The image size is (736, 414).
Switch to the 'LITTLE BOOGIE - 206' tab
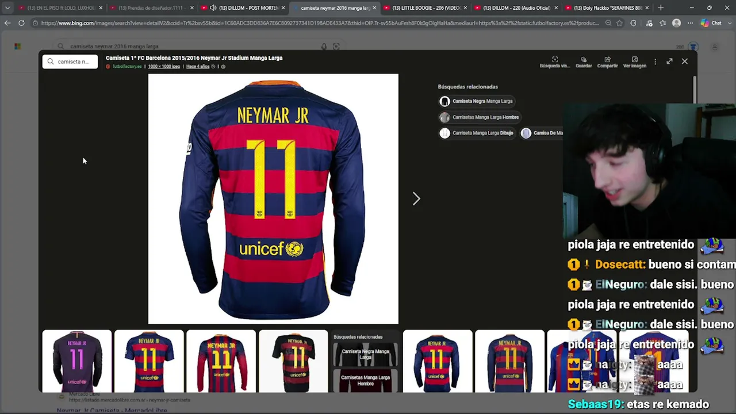point(425,8)
